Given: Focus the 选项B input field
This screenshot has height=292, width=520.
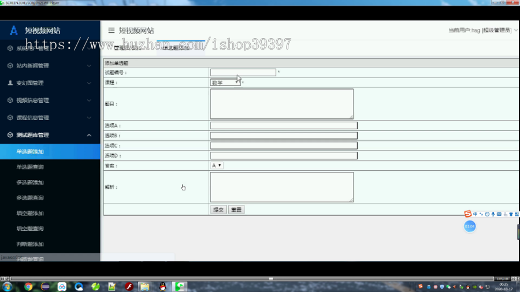Looking at the screenshot, I should [x=284, y=136].
